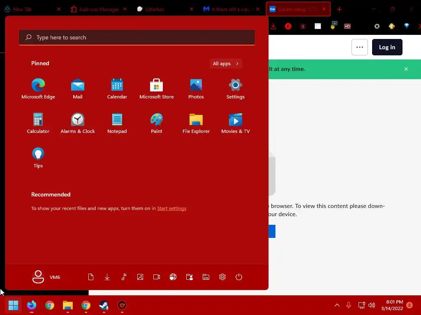
Task: Open the pinned Settings app
Action: pos(236,89)
